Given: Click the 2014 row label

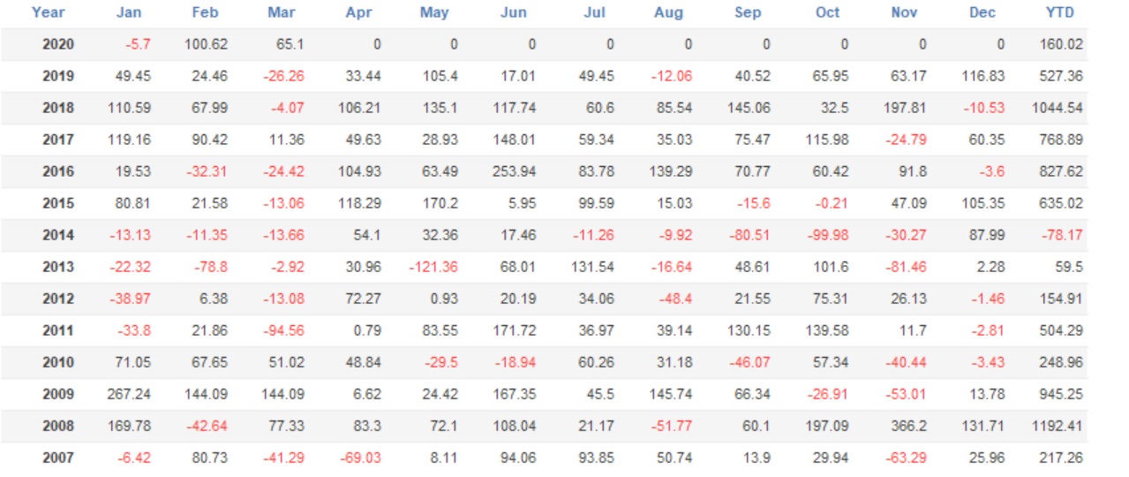Looking at the screenshot, I should tap(58, 235).
